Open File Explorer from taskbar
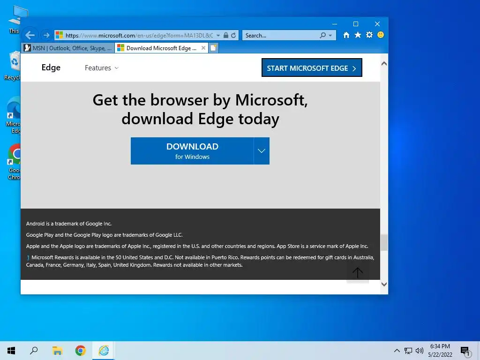The height and width of the screenshot is (360, 480). tap(57, 351)
